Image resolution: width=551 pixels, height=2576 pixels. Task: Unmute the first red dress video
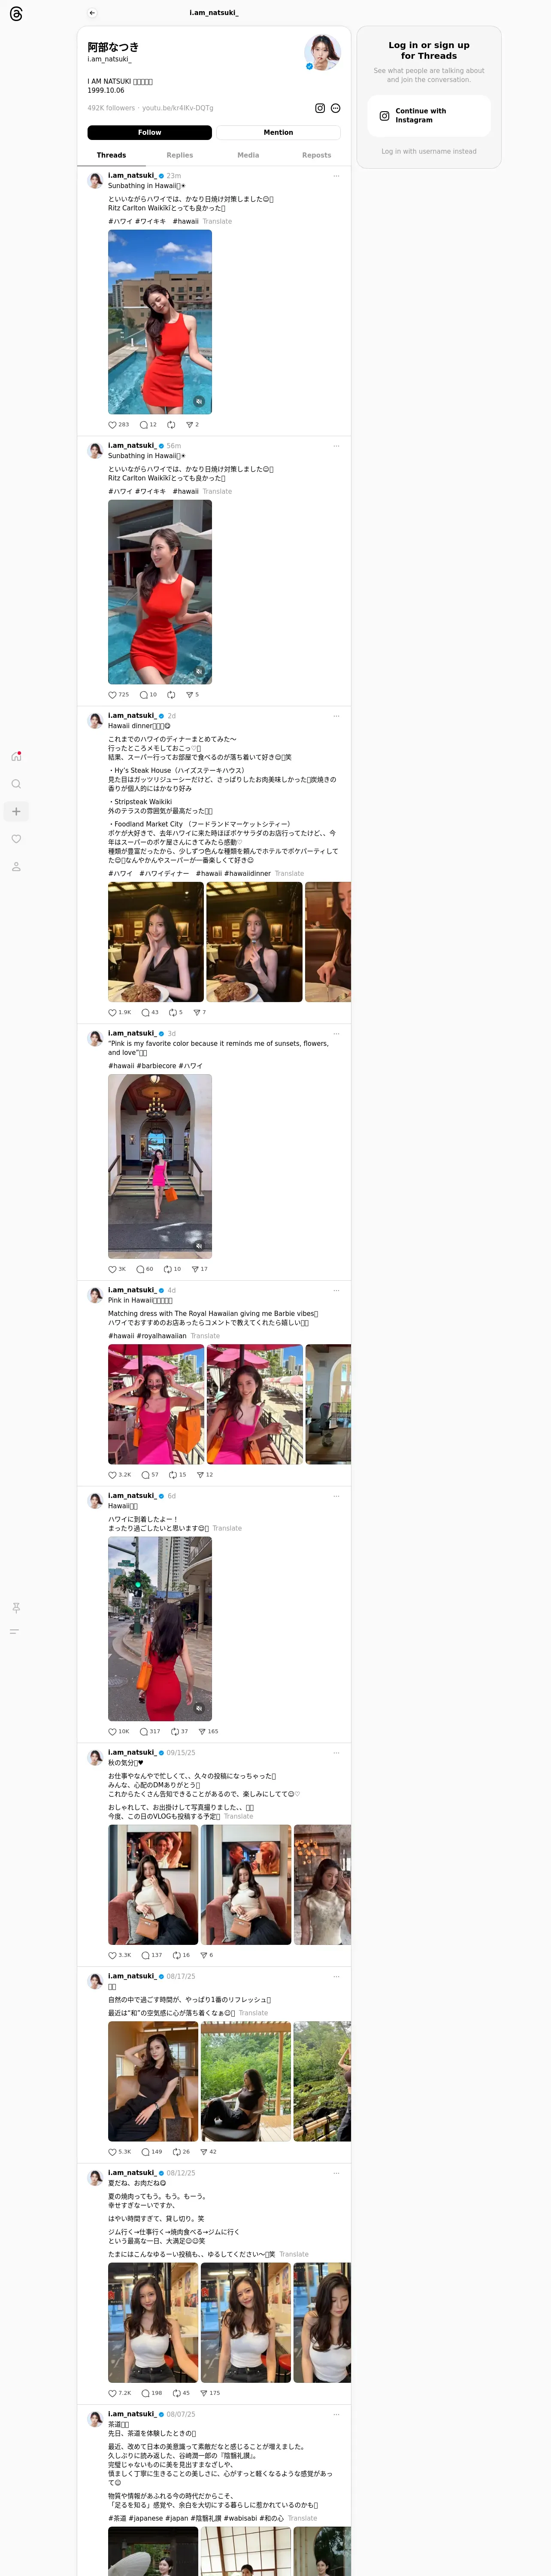coord(199,401)
